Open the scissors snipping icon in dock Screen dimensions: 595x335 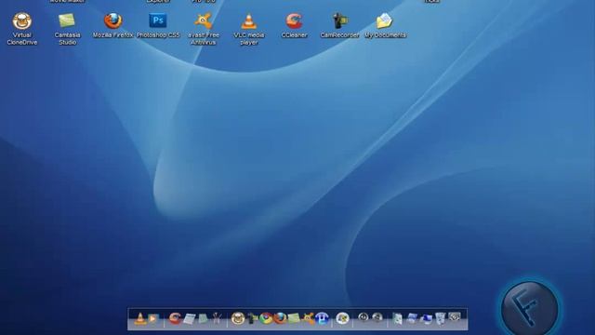click(x=217, y=318)
